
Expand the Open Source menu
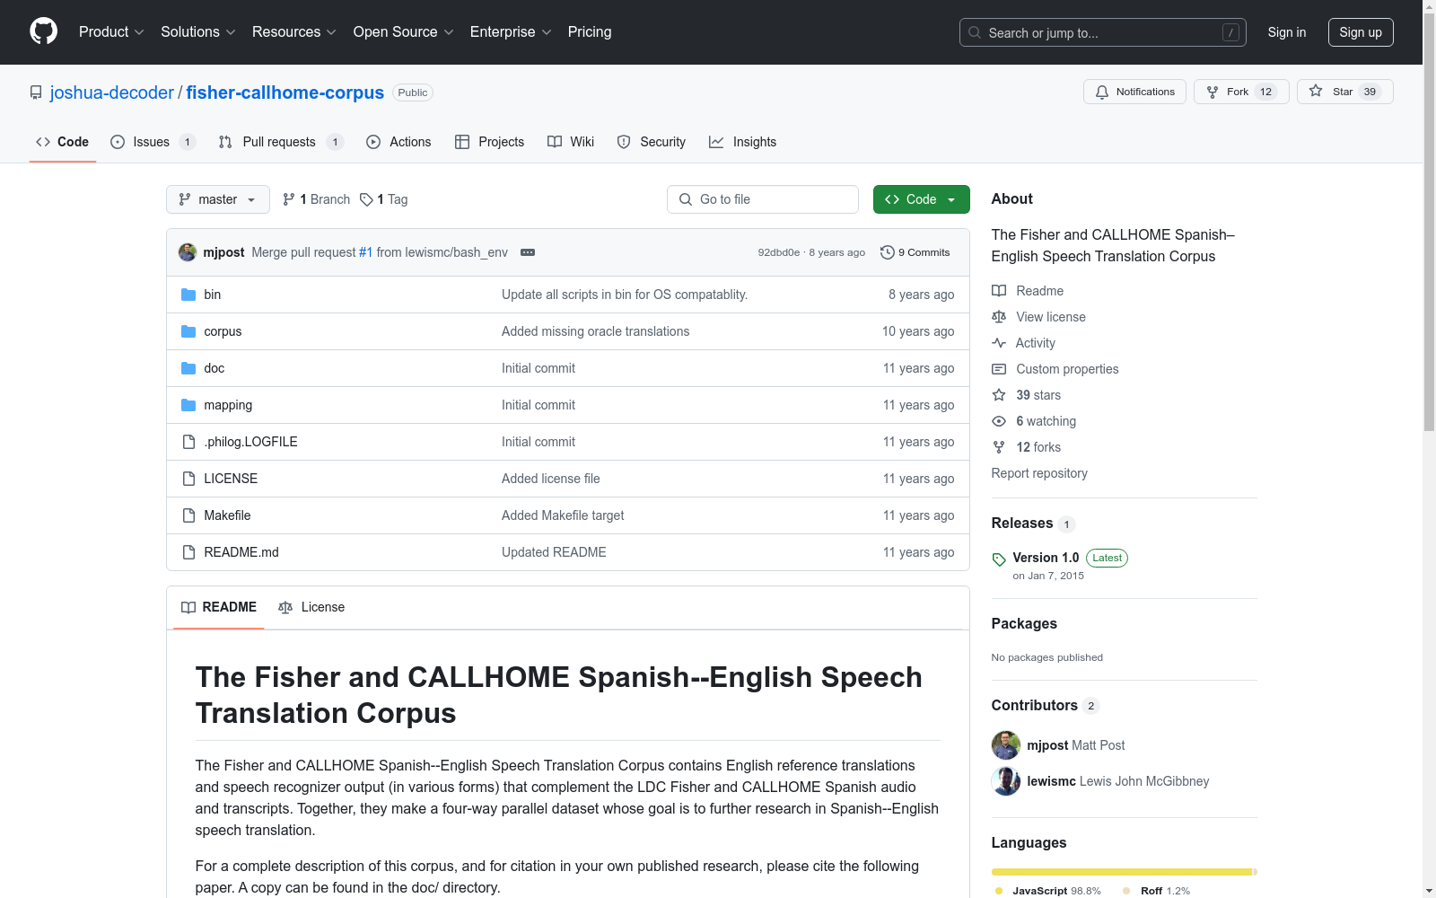(404, 32)
